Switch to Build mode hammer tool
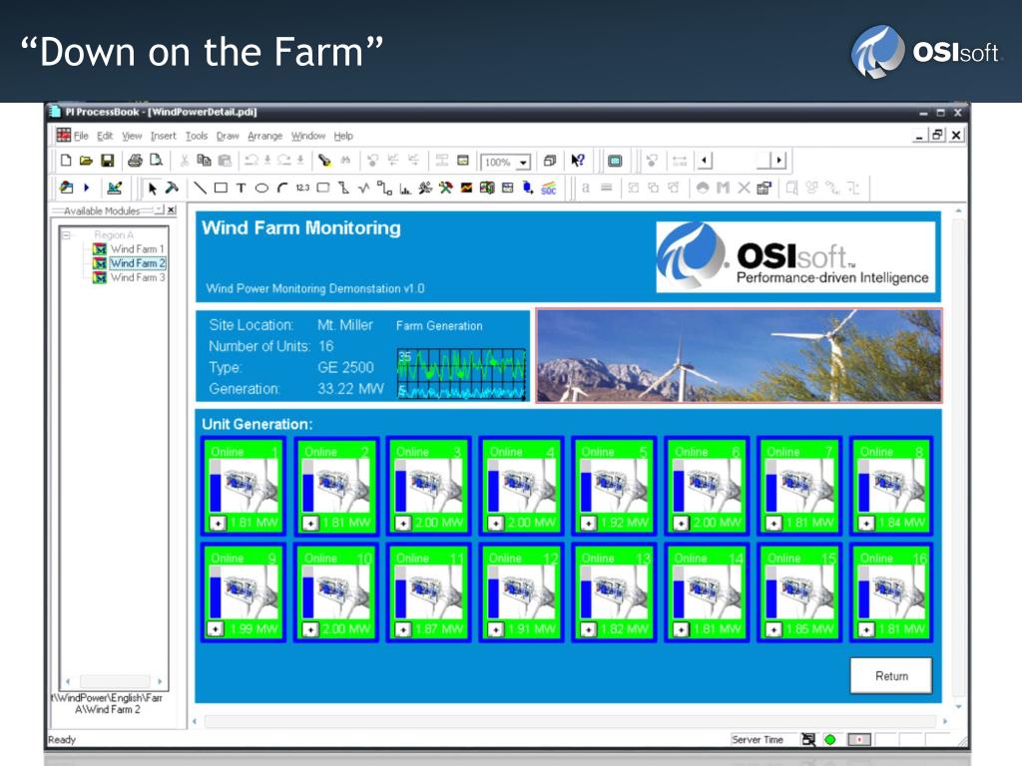Viewport: 1022px width, 766px height. point(172,189)
